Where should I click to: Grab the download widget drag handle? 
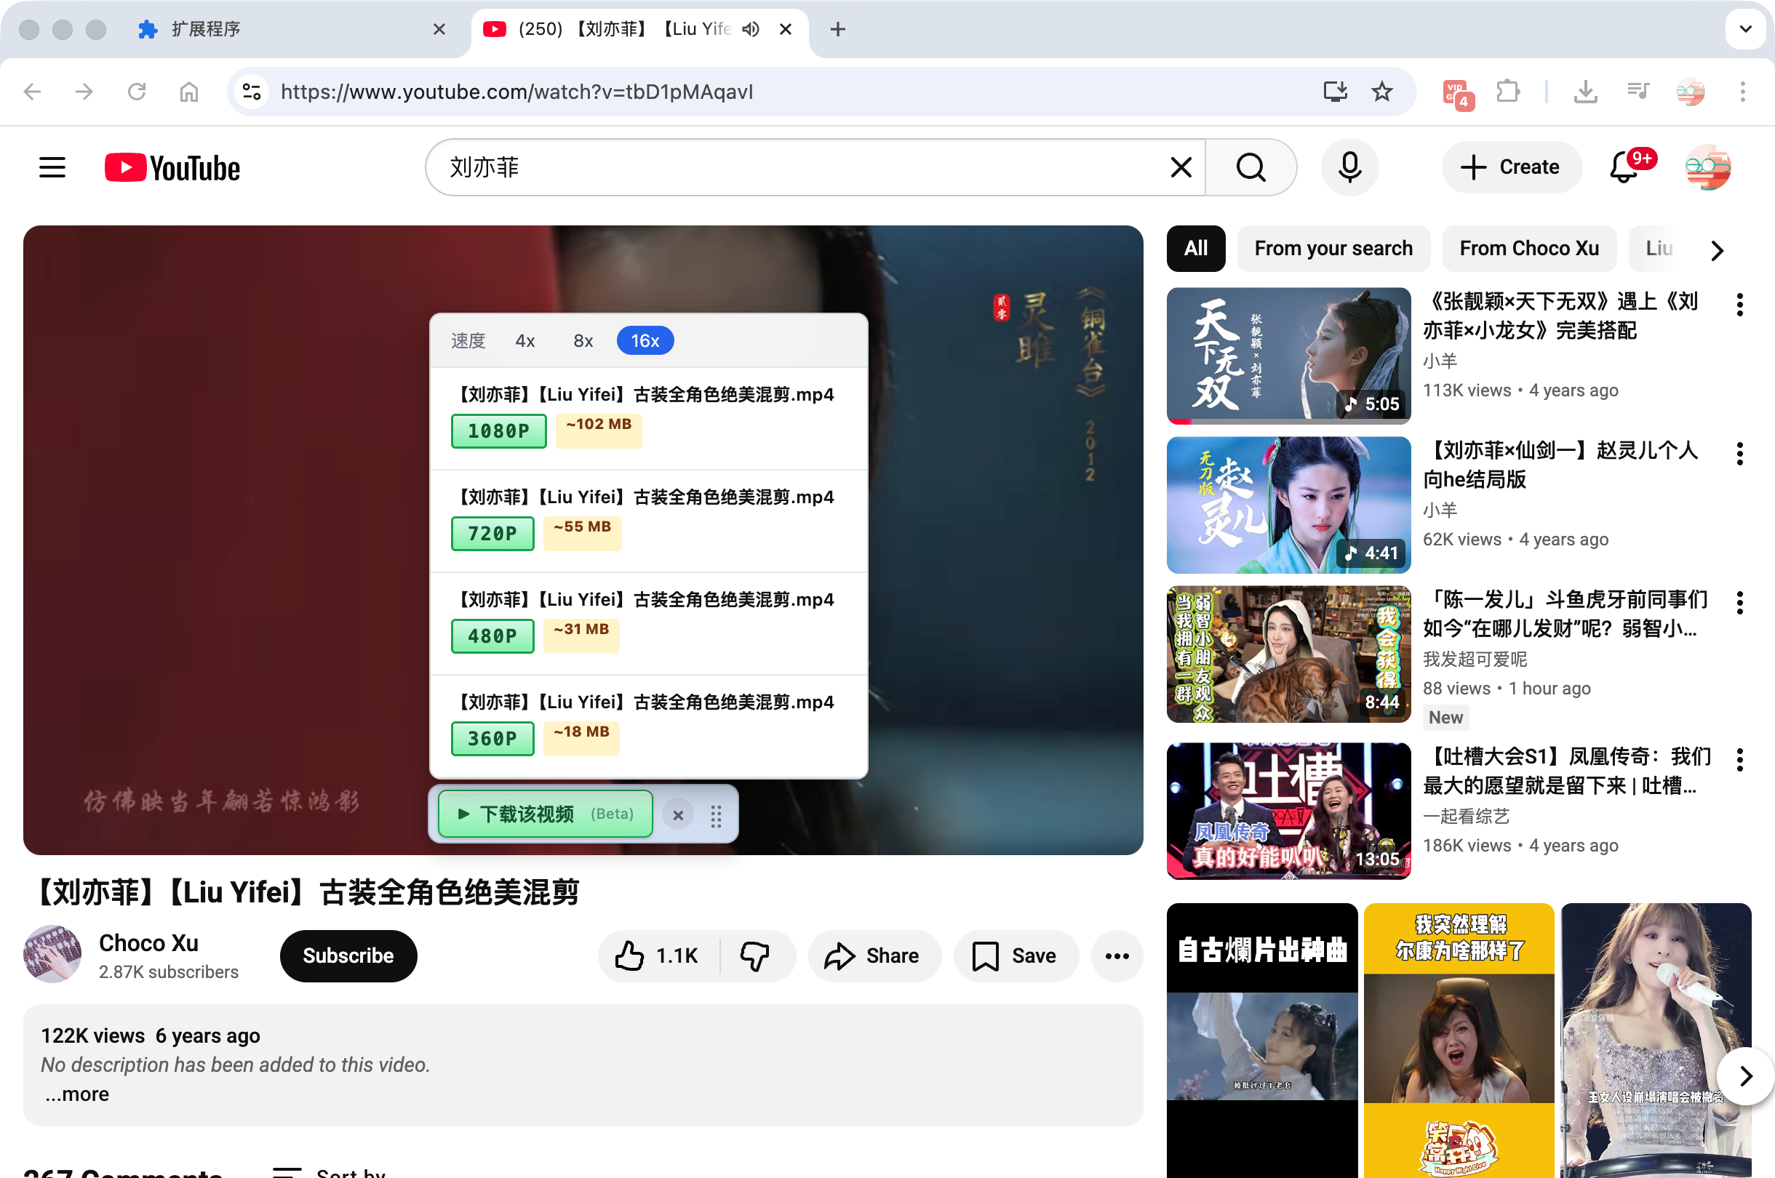[716, 816]
